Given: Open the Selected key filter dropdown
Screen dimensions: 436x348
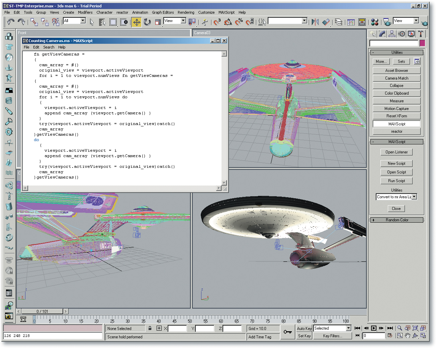Looking at the screenshot, I should tap(349, 328).
